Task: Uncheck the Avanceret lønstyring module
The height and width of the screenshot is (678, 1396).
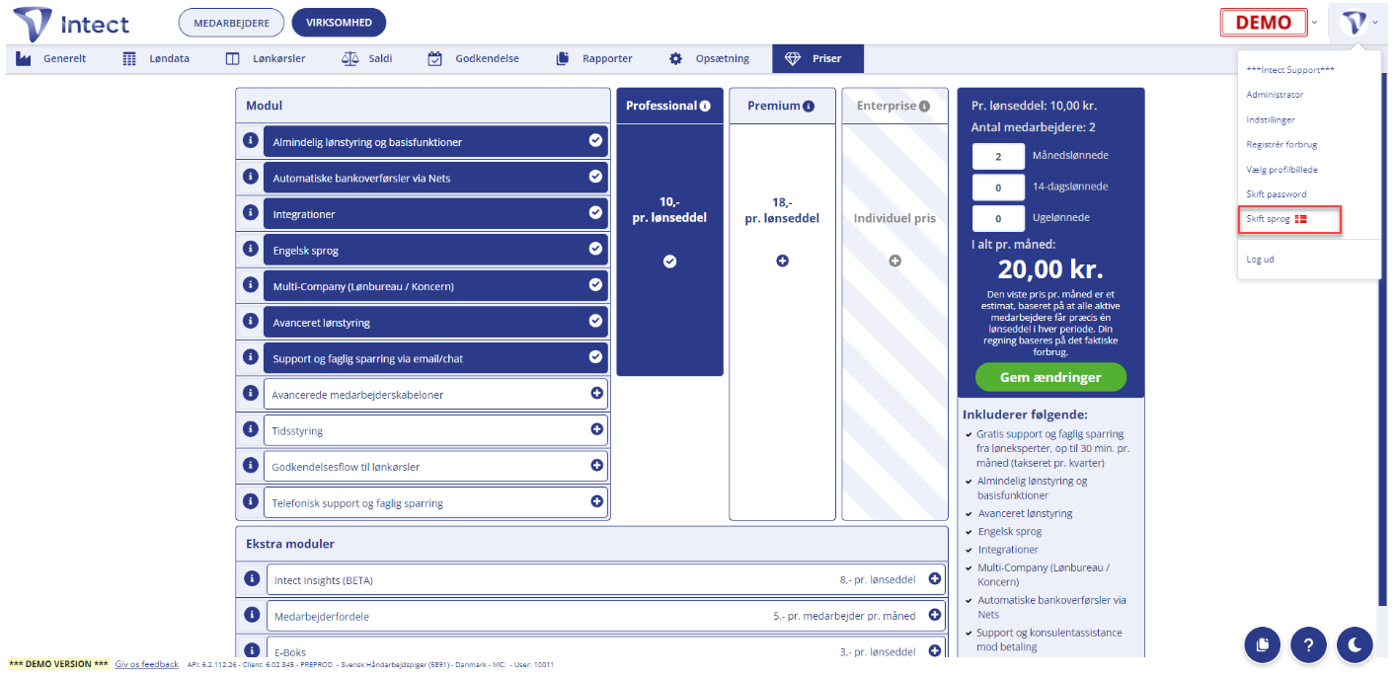Action: pyautogui.click(x=595, y=321)
